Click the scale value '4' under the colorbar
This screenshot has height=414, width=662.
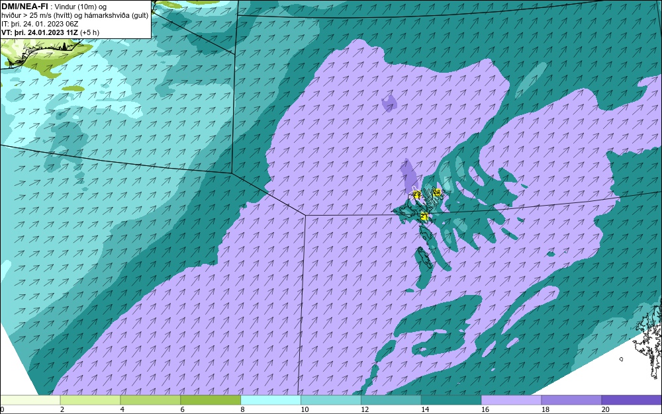point(122,409)
